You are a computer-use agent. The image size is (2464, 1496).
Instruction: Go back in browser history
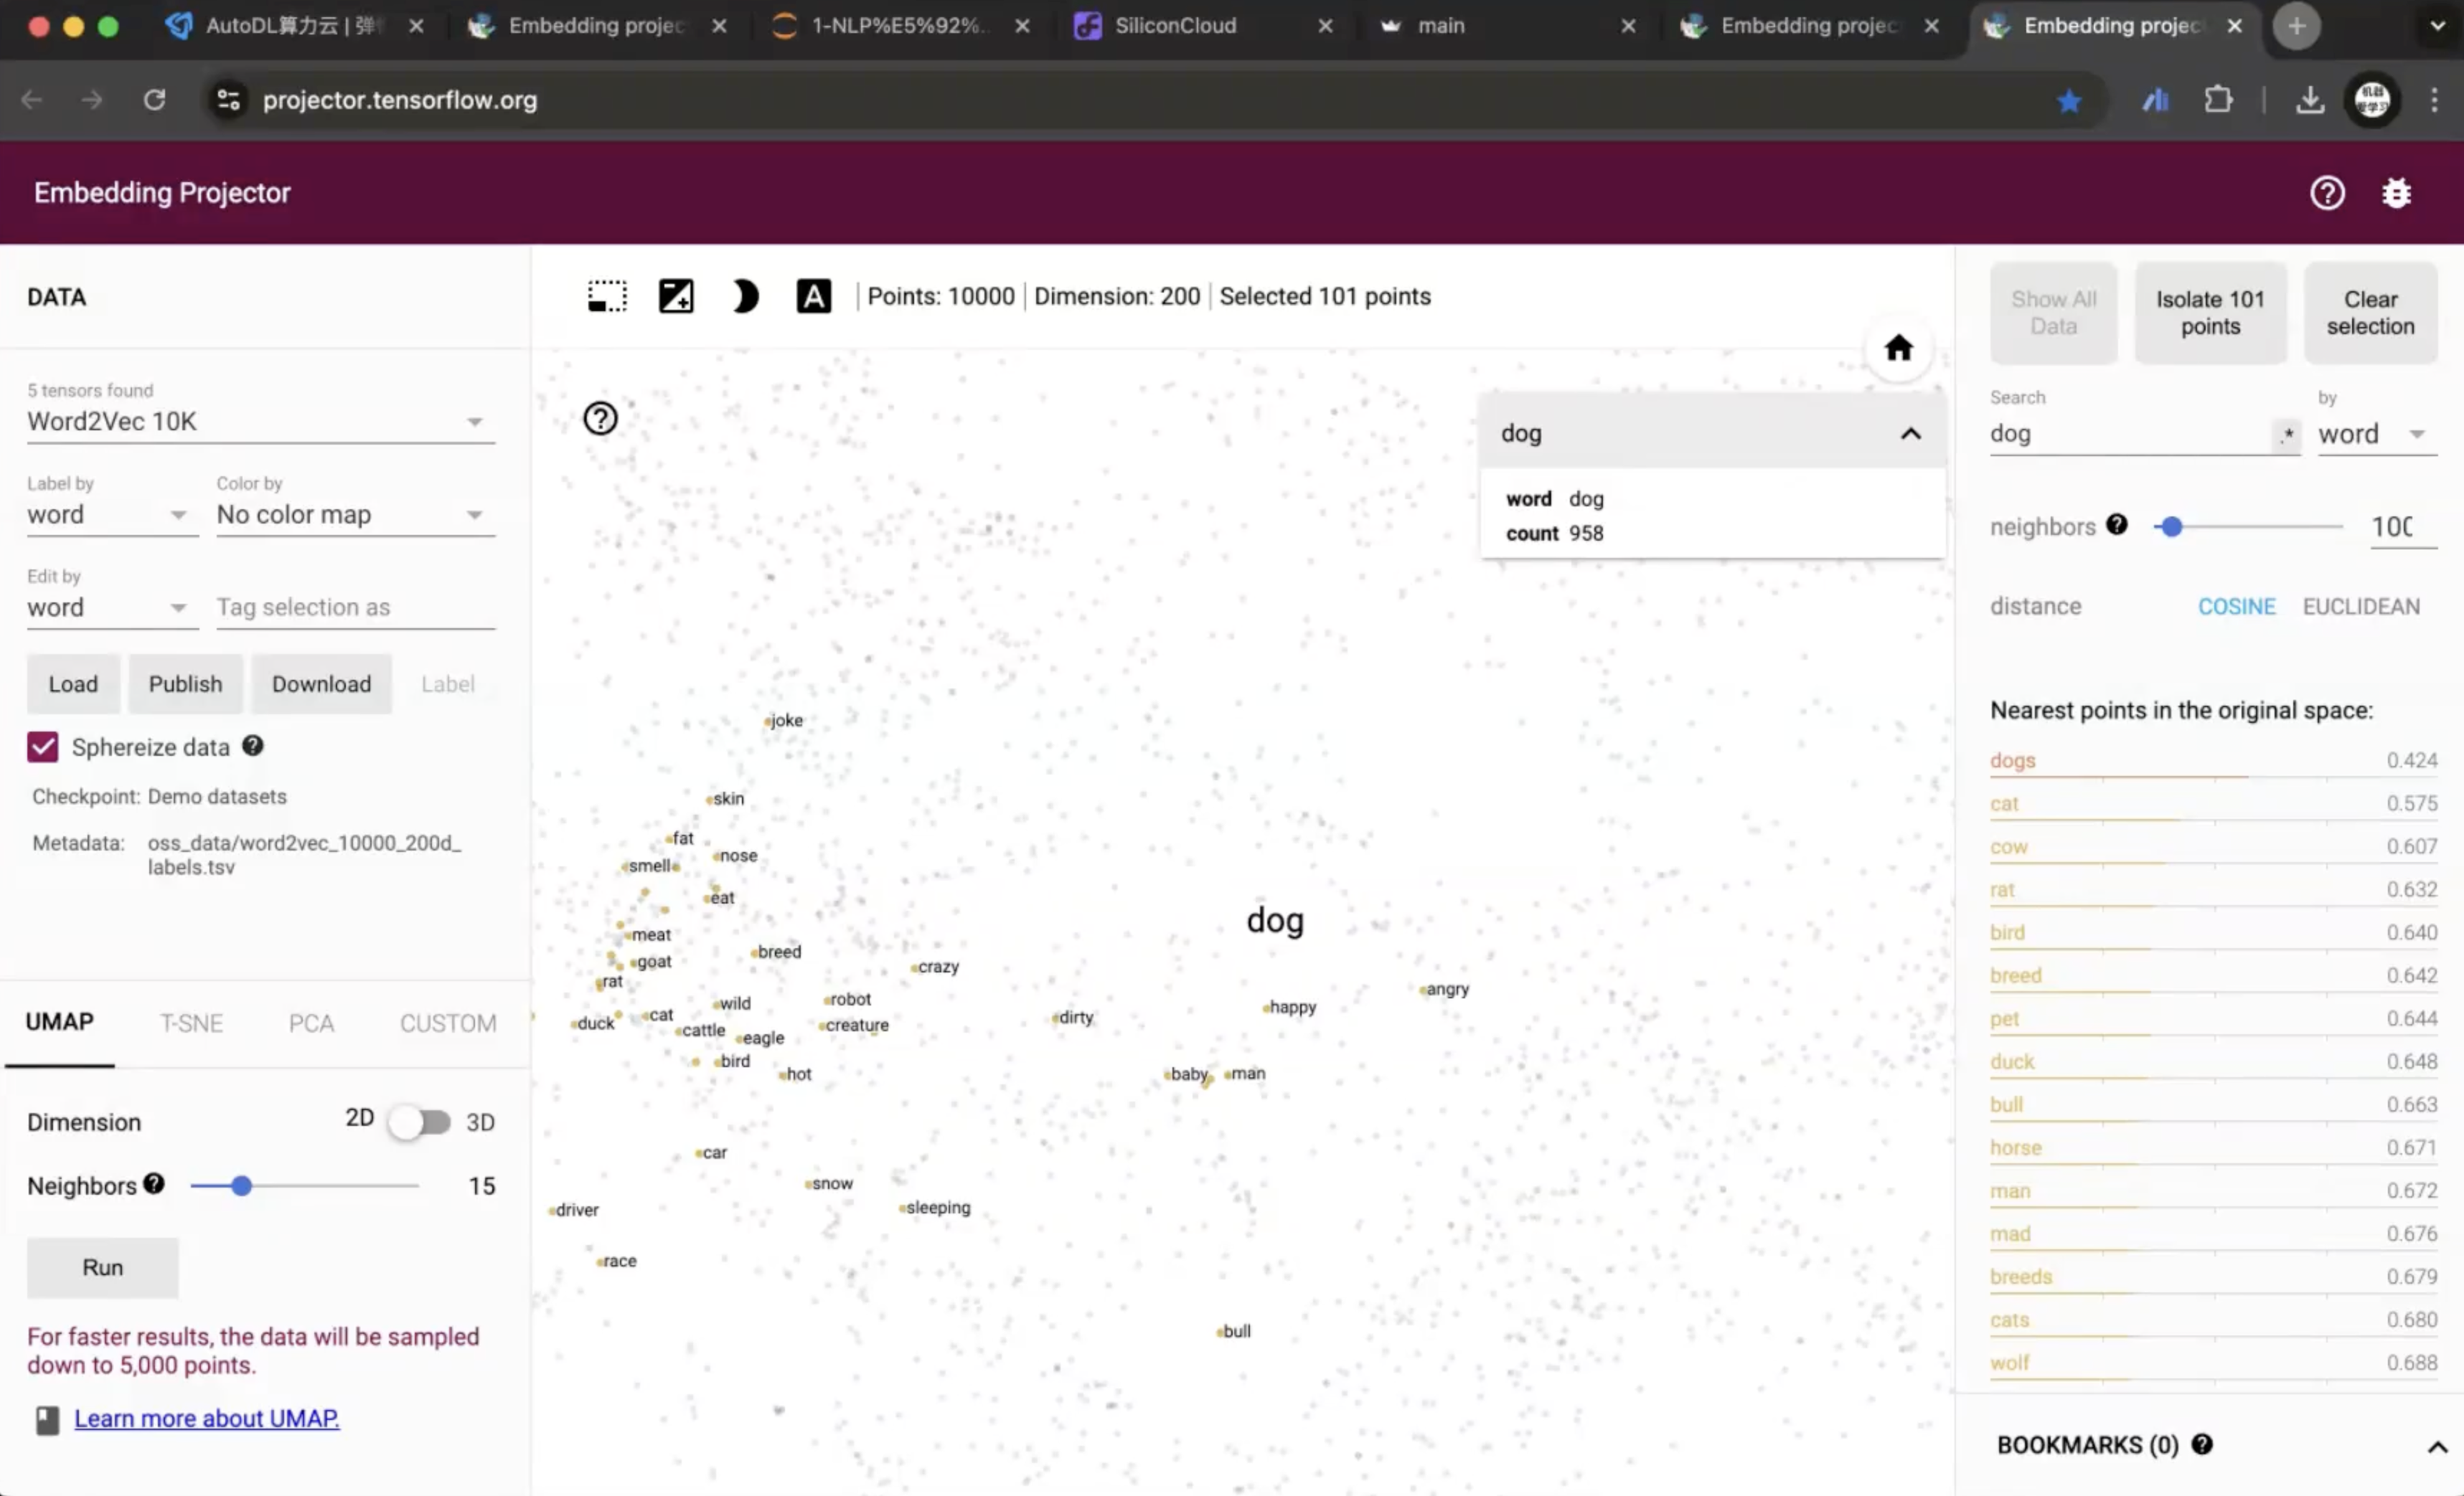(x=31, y=100)
